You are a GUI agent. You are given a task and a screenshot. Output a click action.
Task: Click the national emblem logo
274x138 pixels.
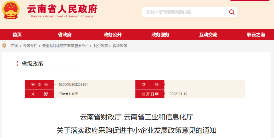(x=11, y=10)
